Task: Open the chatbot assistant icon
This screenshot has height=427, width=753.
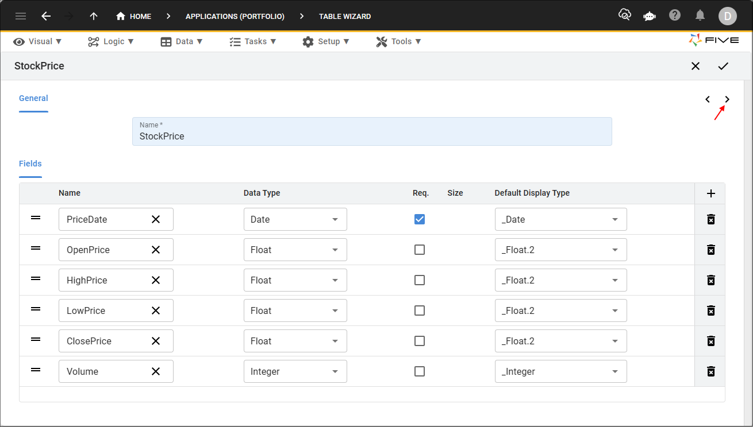Action: tap(650, 16)
